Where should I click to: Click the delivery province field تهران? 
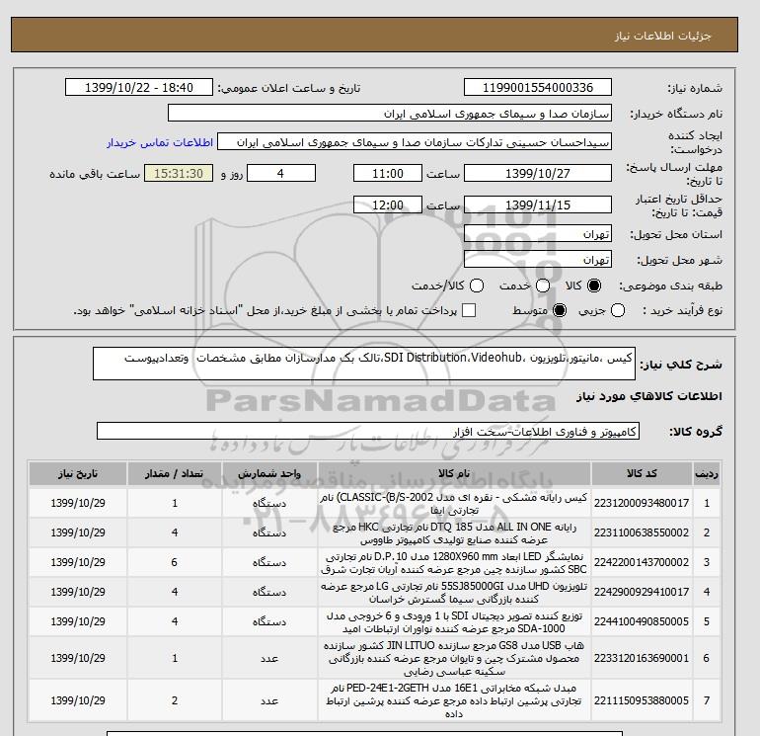[x=538, y=234]
